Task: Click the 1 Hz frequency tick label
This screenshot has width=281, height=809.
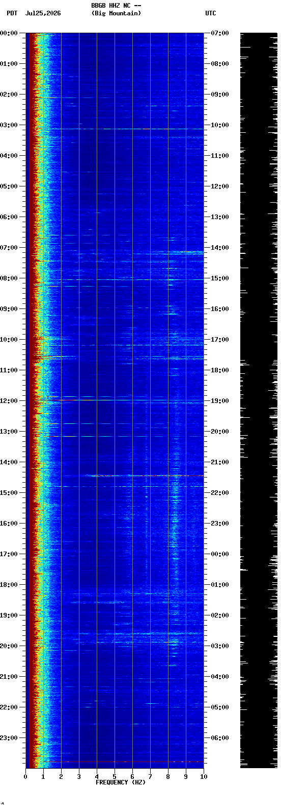Action: 43,777
